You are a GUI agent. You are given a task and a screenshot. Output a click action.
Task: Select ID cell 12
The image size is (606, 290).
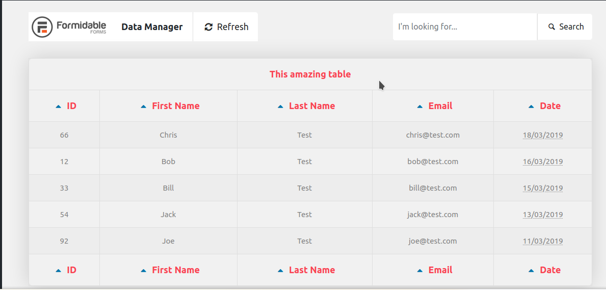pyautogui.click(x=64, y=162)
